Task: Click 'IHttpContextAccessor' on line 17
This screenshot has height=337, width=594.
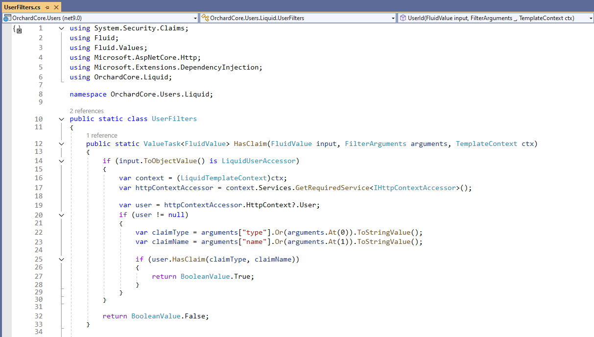Action: pos(415,188)
